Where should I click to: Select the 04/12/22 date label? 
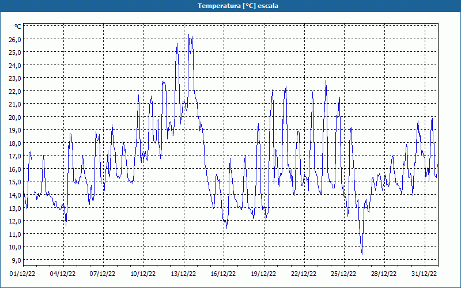63,274
